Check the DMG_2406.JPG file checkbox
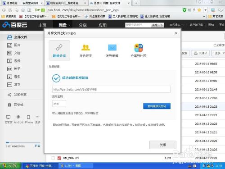The width and height of the screenshot is (225, 169). [x=53, y=158]
